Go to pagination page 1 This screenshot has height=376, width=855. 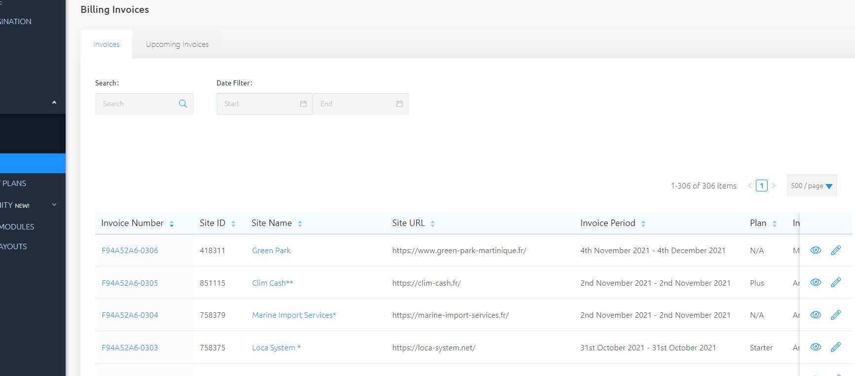coord(761,186)
